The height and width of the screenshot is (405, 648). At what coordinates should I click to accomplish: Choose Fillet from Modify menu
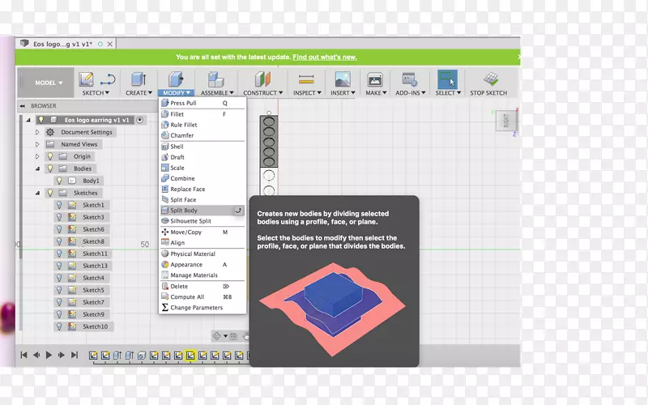pyautogui.click(x=202, y=114)
